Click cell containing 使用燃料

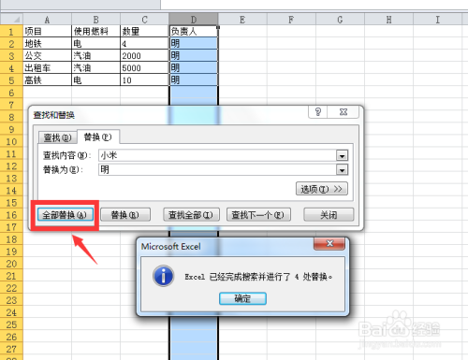[x=95, y=32]
